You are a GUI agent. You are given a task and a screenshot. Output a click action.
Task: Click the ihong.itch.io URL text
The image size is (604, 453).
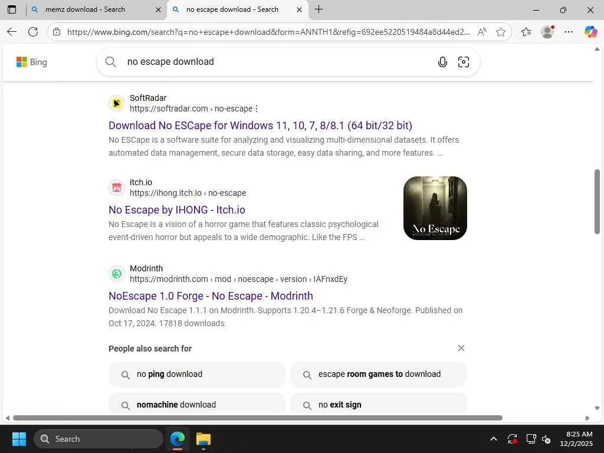188,193
